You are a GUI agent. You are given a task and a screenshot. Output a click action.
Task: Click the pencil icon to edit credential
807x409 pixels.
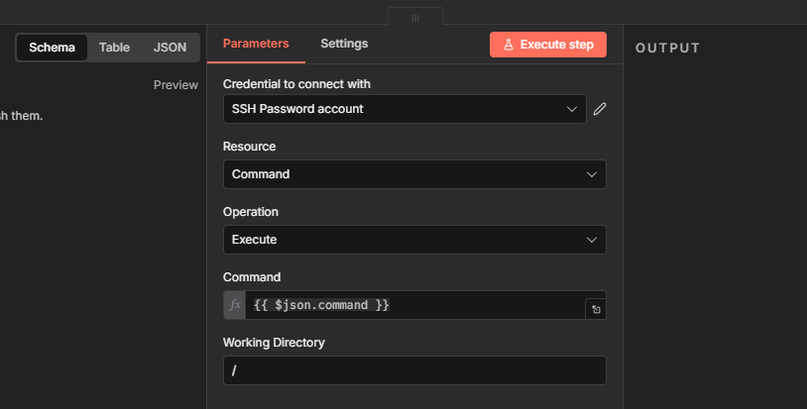point(599,109)
